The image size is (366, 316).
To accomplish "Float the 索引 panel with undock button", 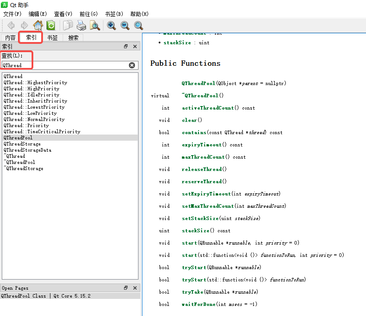I will [126, 46].
